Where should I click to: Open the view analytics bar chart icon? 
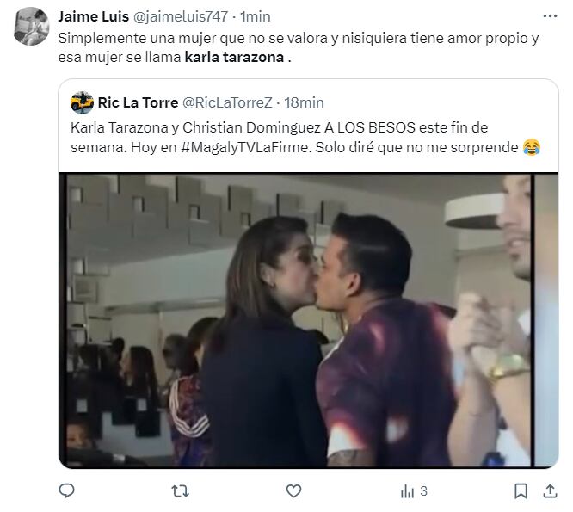pyautogui.click(x=407, y=490)
